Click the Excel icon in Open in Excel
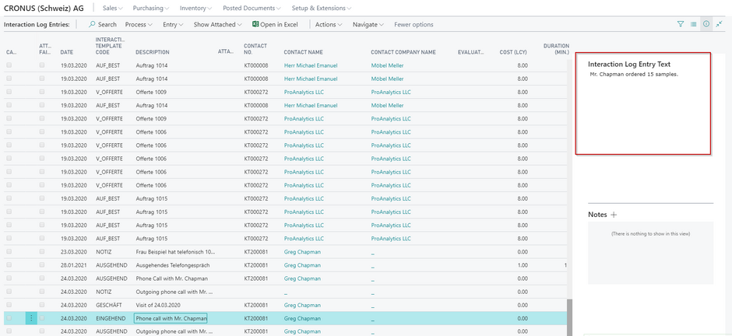The height and width of the screenshot is (336, 732). [255, 25]
